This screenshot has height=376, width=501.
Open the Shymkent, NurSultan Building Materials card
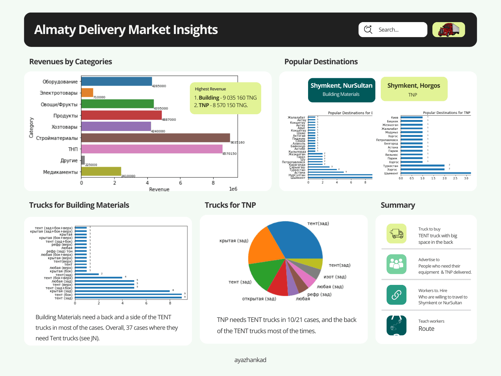tap(341, 90)
